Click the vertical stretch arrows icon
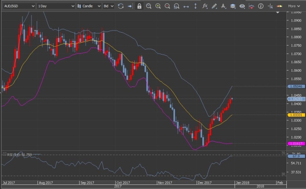306x189 pixels. pyautogui.click(x=195, y=6)
